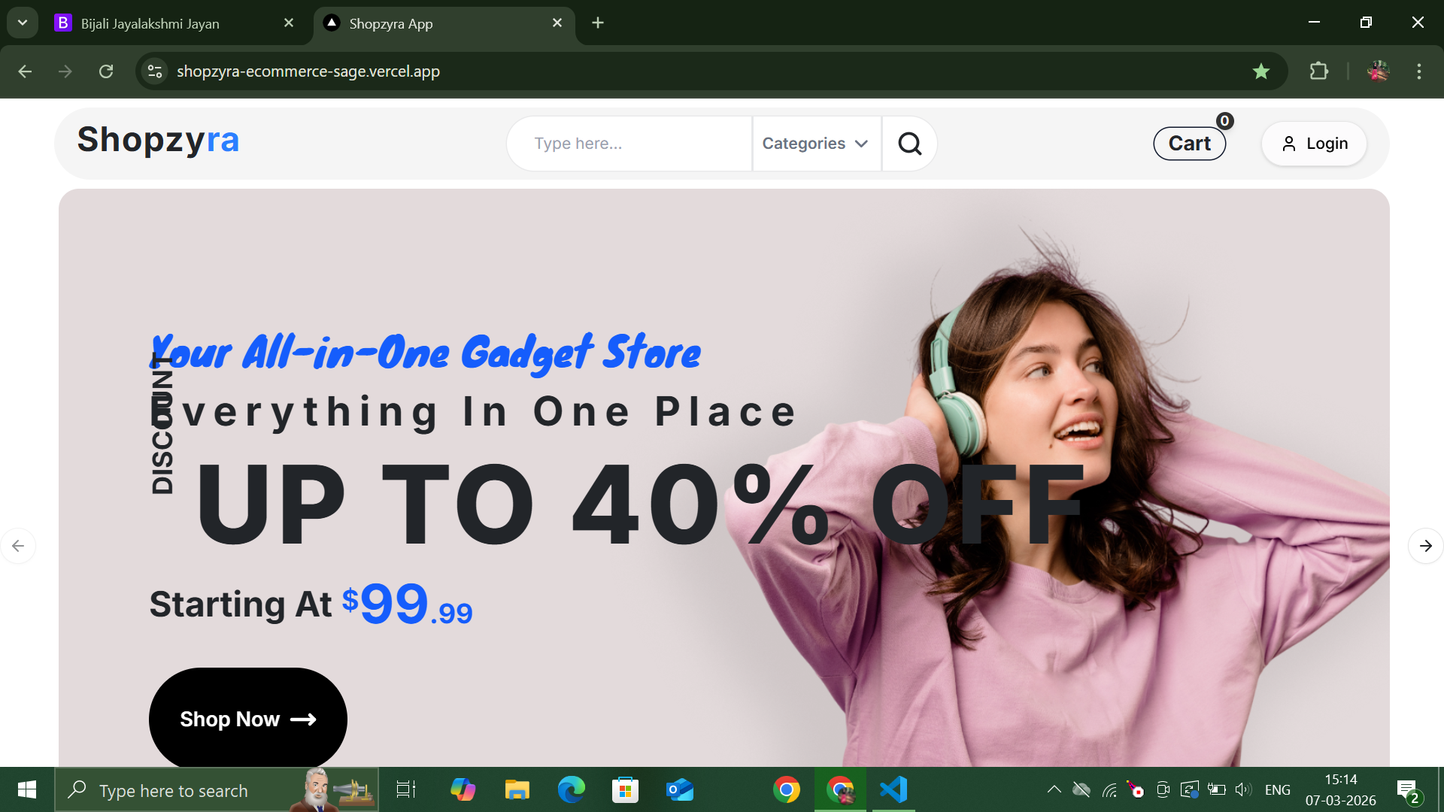Screen dimensions: 1444x812
Task: Show hidden system tray icons chevron
Action: pos(1054,789)
